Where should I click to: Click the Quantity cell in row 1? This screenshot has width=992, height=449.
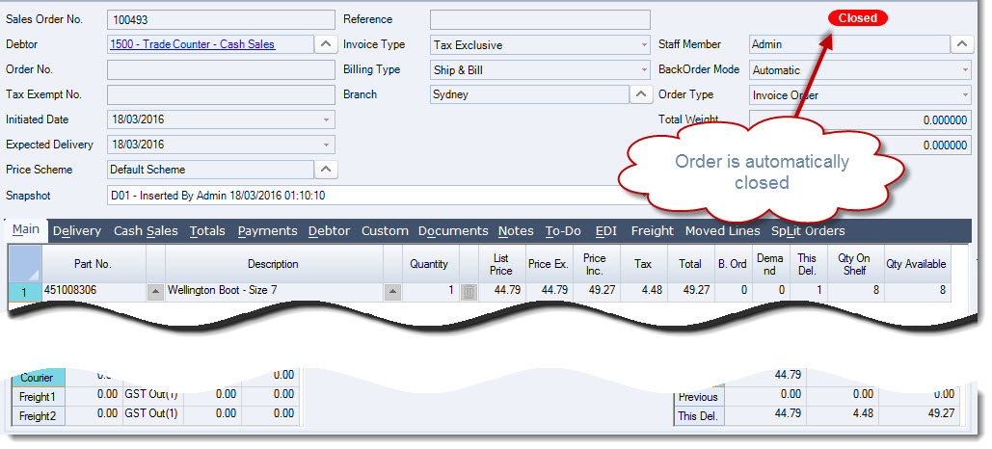click(429, 292)
